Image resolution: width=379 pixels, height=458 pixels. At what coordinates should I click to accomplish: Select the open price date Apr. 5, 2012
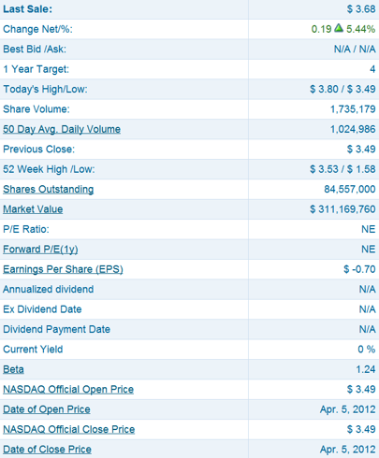pos(348,409)
